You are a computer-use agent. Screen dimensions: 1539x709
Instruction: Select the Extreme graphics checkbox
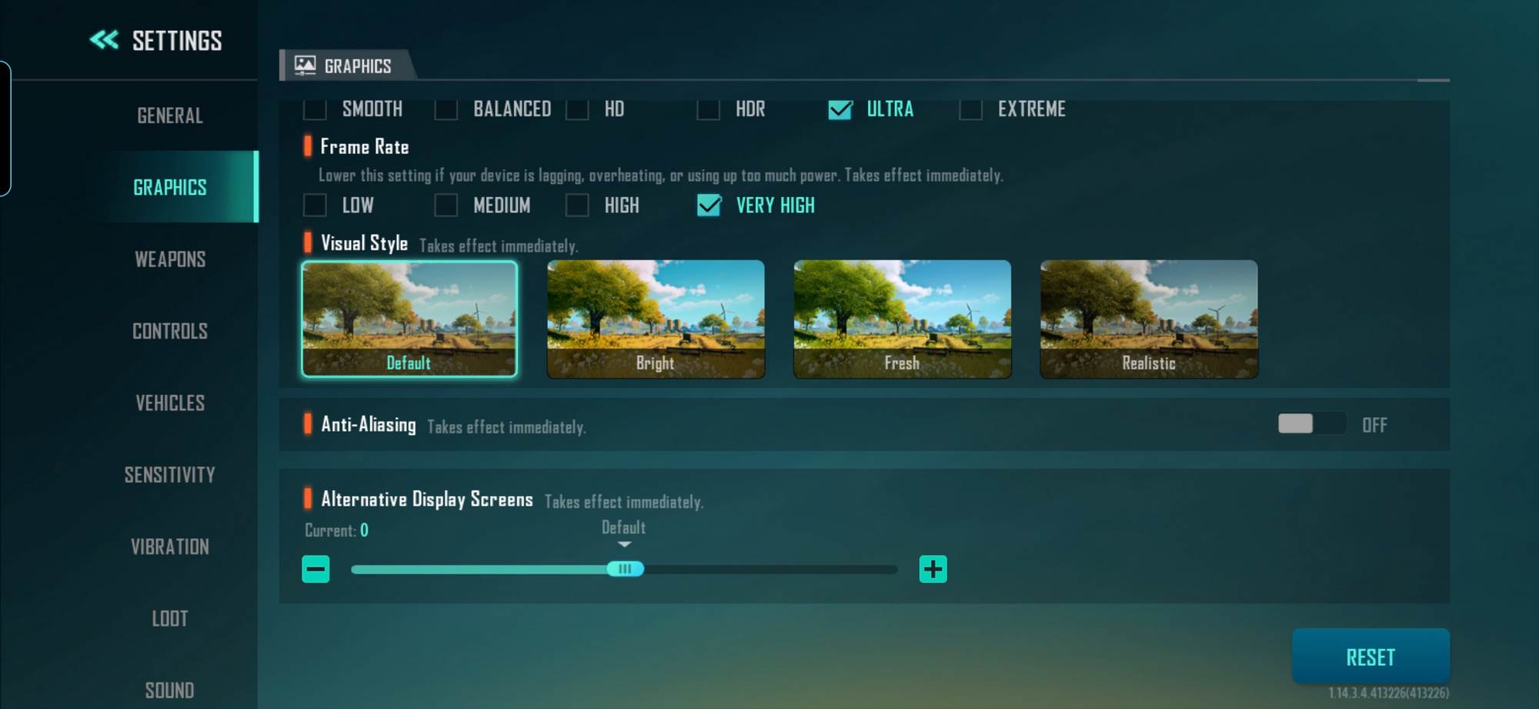coord(970,109)
